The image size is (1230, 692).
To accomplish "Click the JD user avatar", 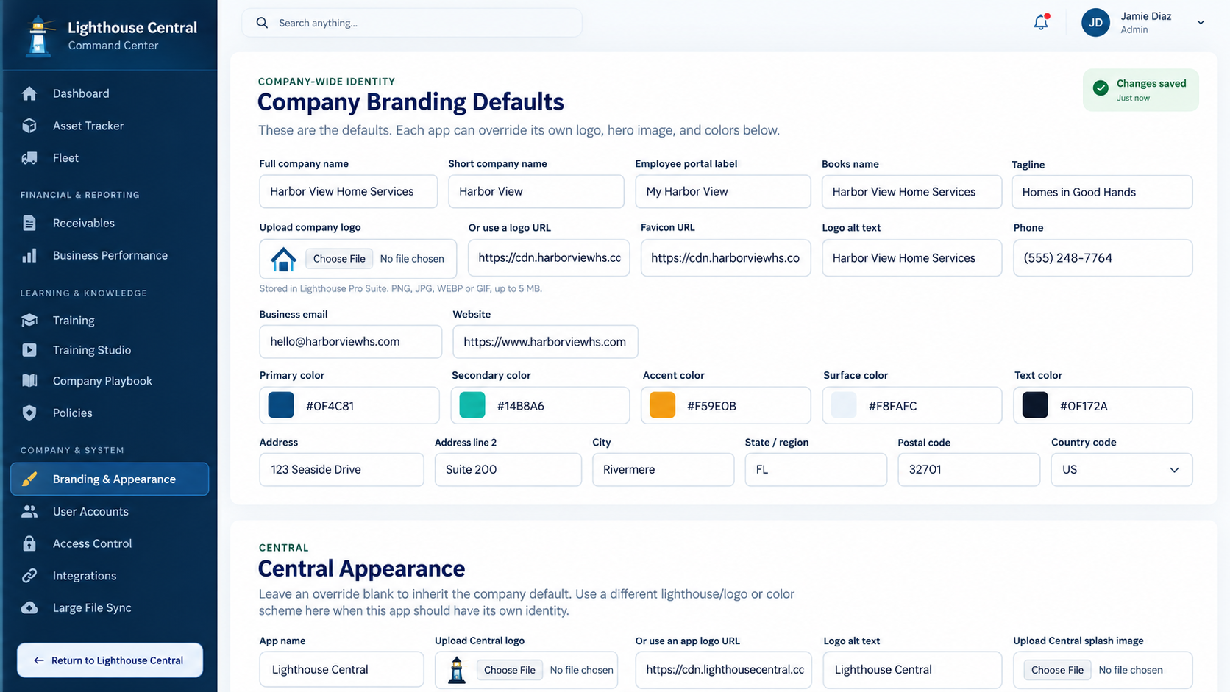I will point(1095,23).
